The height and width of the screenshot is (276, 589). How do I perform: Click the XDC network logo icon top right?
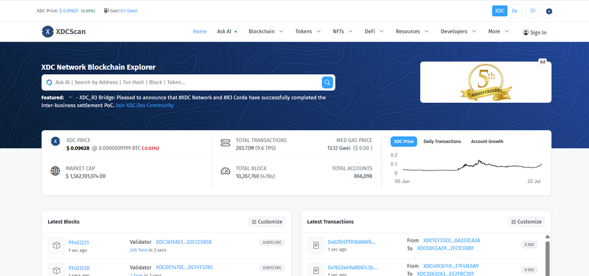549,11
